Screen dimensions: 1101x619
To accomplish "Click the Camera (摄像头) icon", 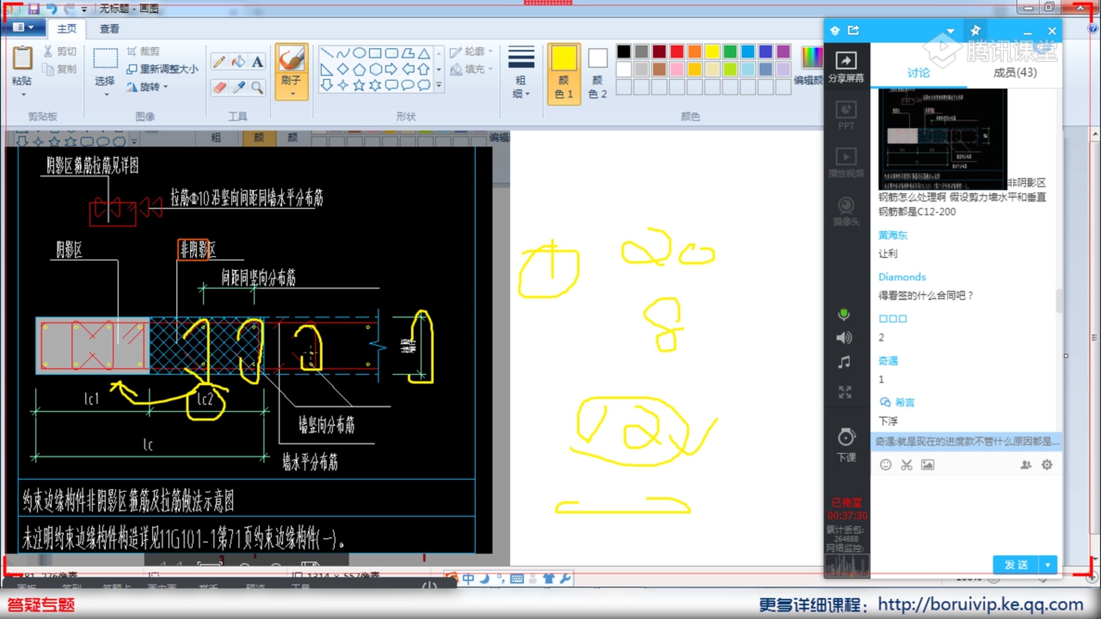I will [846, 211].
